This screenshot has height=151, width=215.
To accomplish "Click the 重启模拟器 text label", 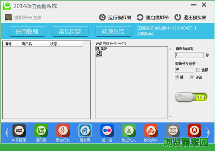I will pos(157,18).
